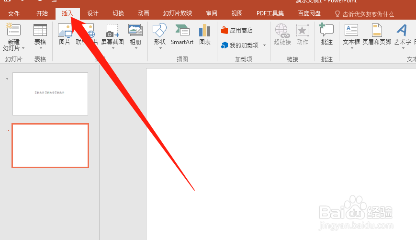Click My Add-ins (我的加载项) button
Screen dimensions: 416x240
[x=240, y=46]
